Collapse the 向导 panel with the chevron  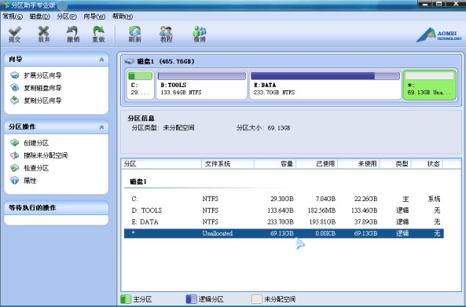[101, 60]
